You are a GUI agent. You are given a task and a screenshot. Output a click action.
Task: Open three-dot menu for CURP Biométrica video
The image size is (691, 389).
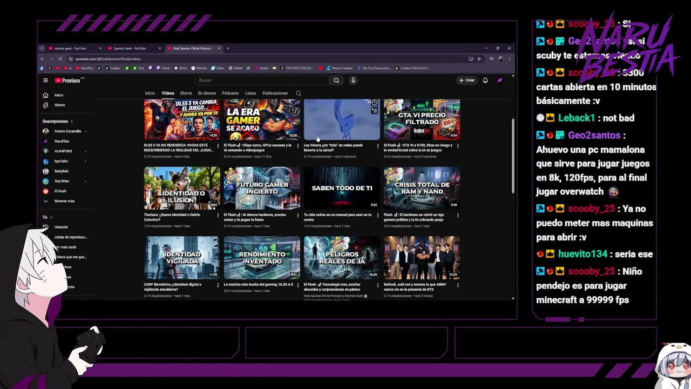(x=218, y=285)
